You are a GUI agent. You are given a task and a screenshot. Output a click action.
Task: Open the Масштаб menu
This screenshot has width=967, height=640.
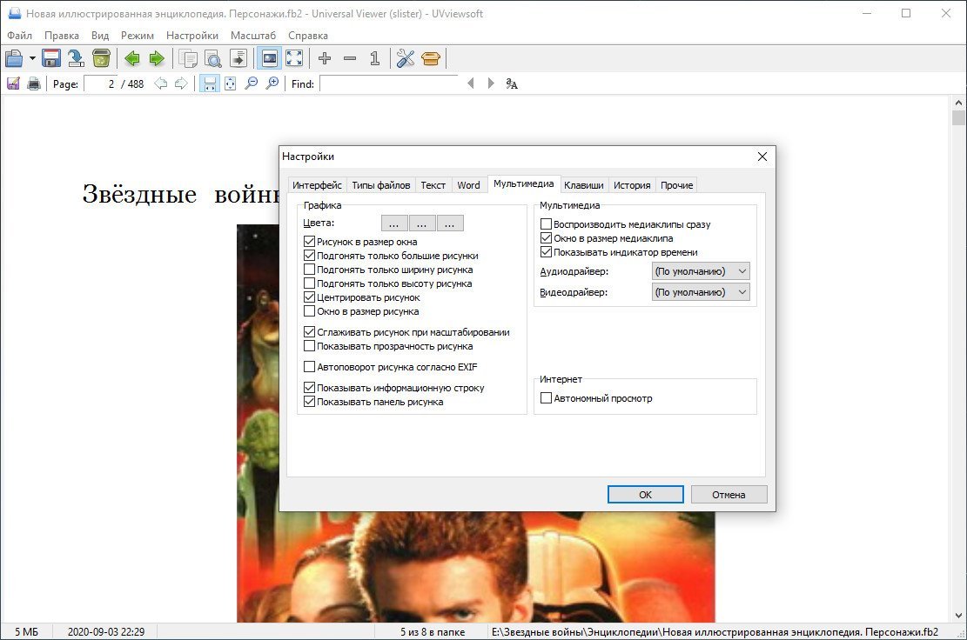(253, 36)
